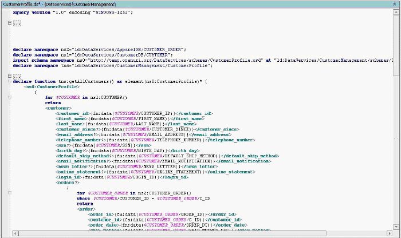Click the where CUSTOMER_ID = C_ID clause

(x=143, y=199)
